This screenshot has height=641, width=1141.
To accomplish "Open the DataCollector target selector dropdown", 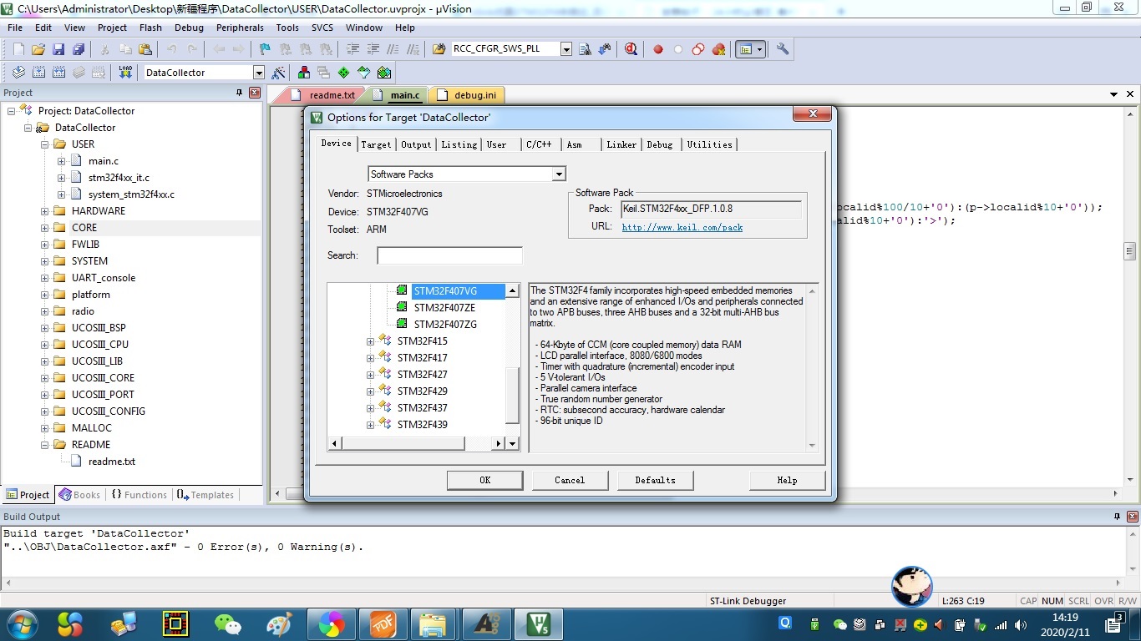I will tap(258, 73).
